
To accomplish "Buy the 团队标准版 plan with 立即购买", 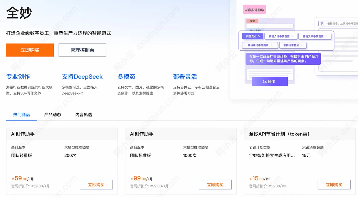I will click(215, 185).
